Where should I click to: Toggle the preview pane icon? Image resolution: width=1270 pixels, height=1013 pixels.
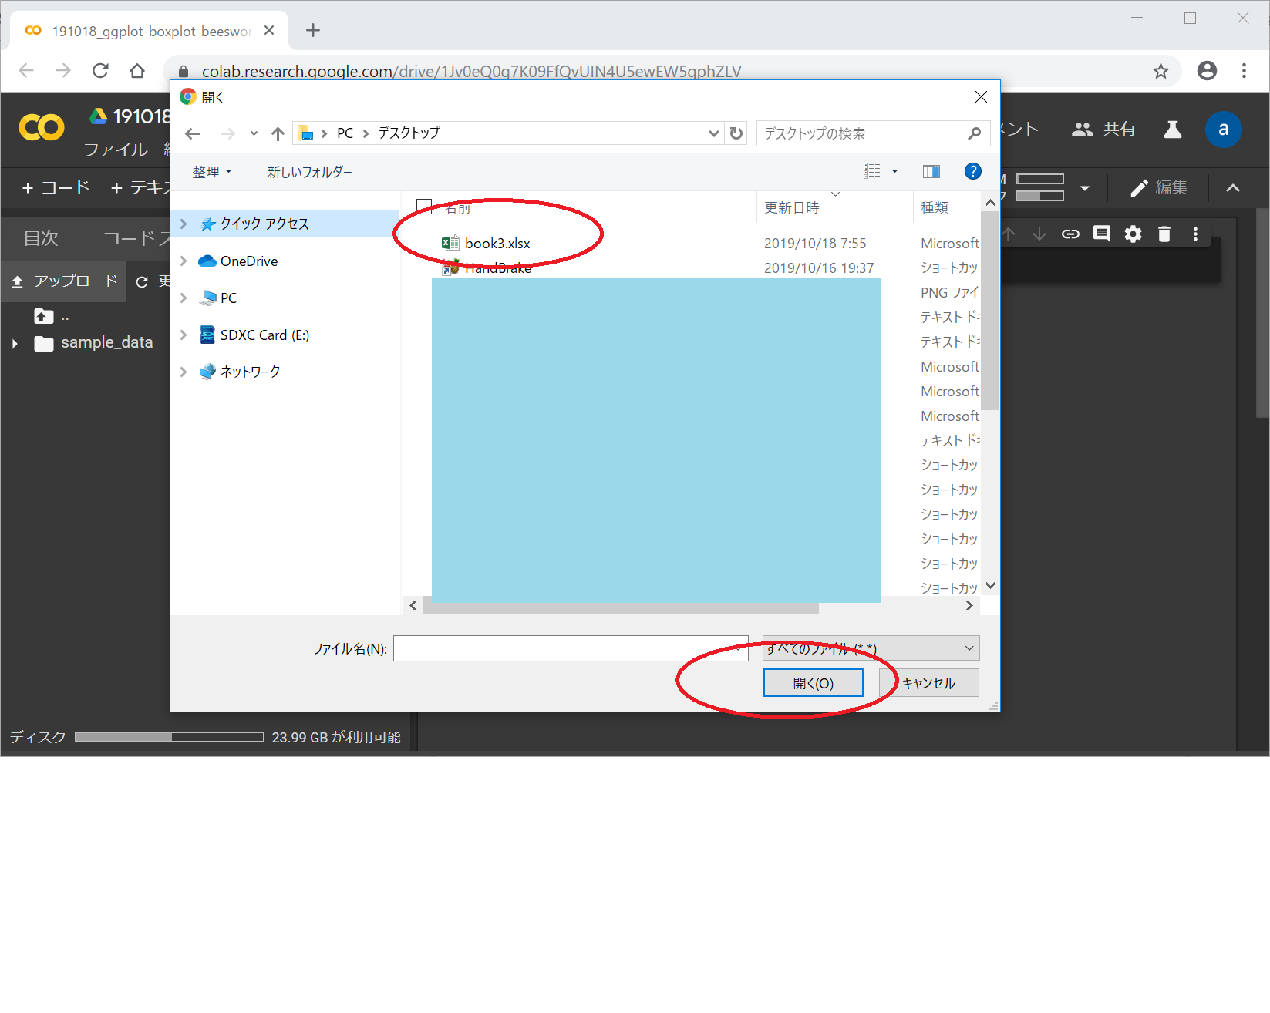(931, 171)
